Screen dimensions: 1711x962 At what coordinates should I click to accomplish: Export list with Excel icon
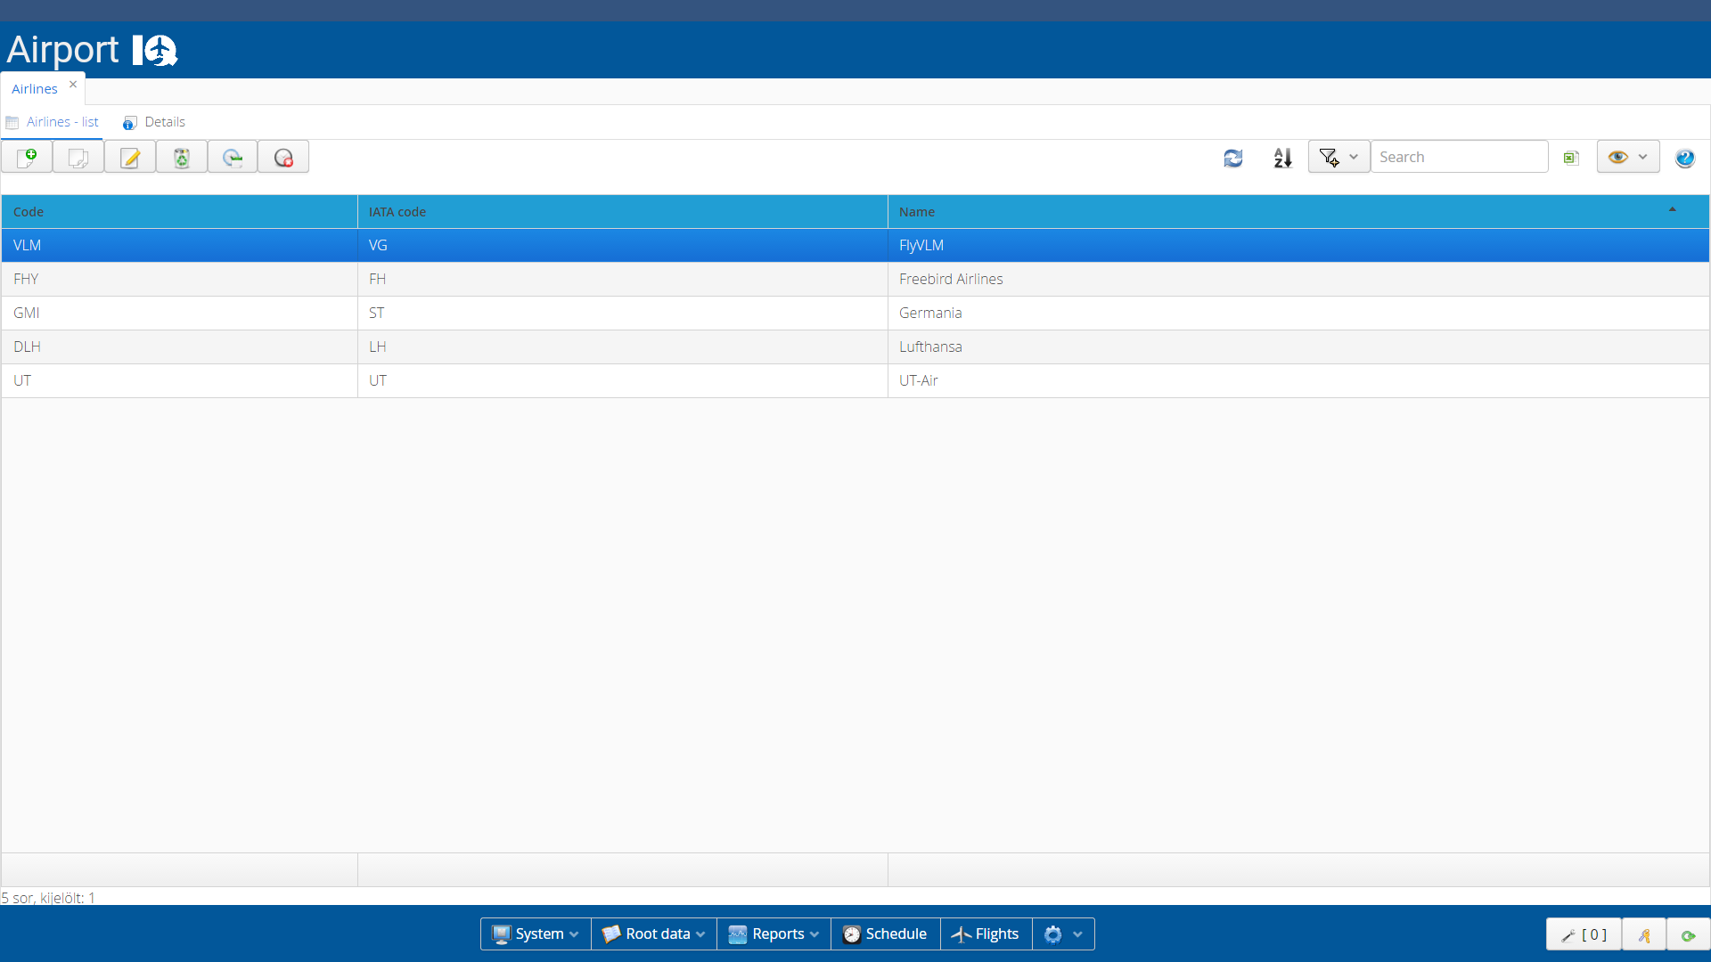1571,158
